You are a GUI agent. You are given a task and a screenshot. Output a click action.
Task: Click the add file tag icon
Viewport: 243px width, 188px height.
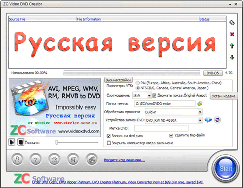coord(232,23)
